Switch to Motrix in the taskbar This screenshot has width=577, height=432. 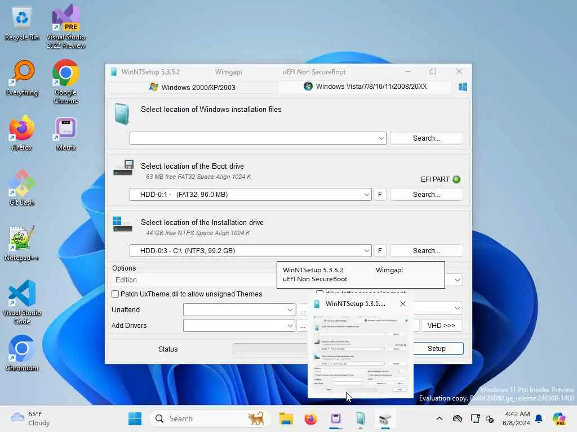click(336, 418)
